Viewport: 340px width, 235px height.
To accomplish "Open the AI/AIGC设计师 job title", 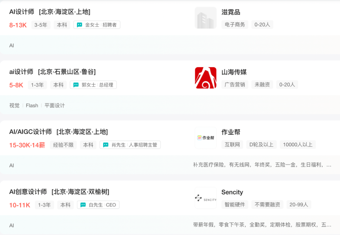I will point(31,132).
